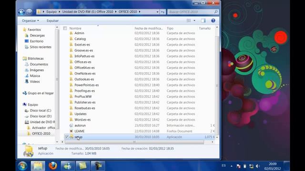Image resolution: width=305 pixels, height=171 pixels.
Task: Open Windows Live Messenger taskbar icon
Action: point(68,166)
